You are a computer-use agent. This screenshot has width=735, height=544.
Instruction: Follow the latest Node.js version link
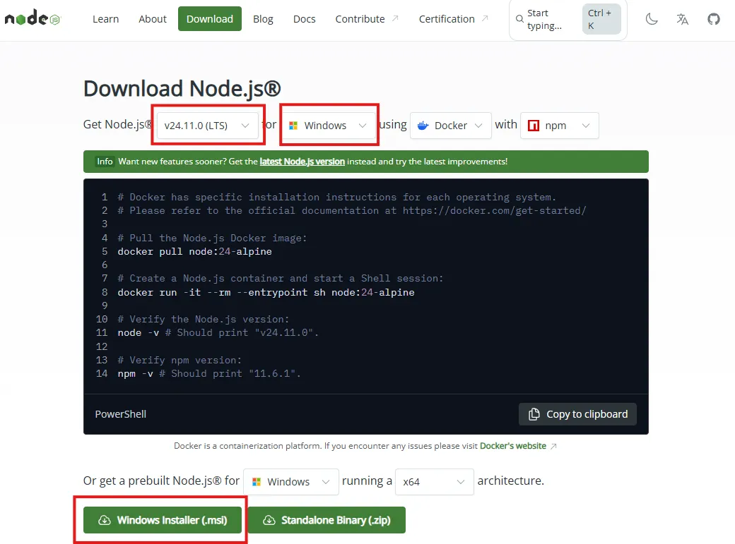click(x=302, y=162)
